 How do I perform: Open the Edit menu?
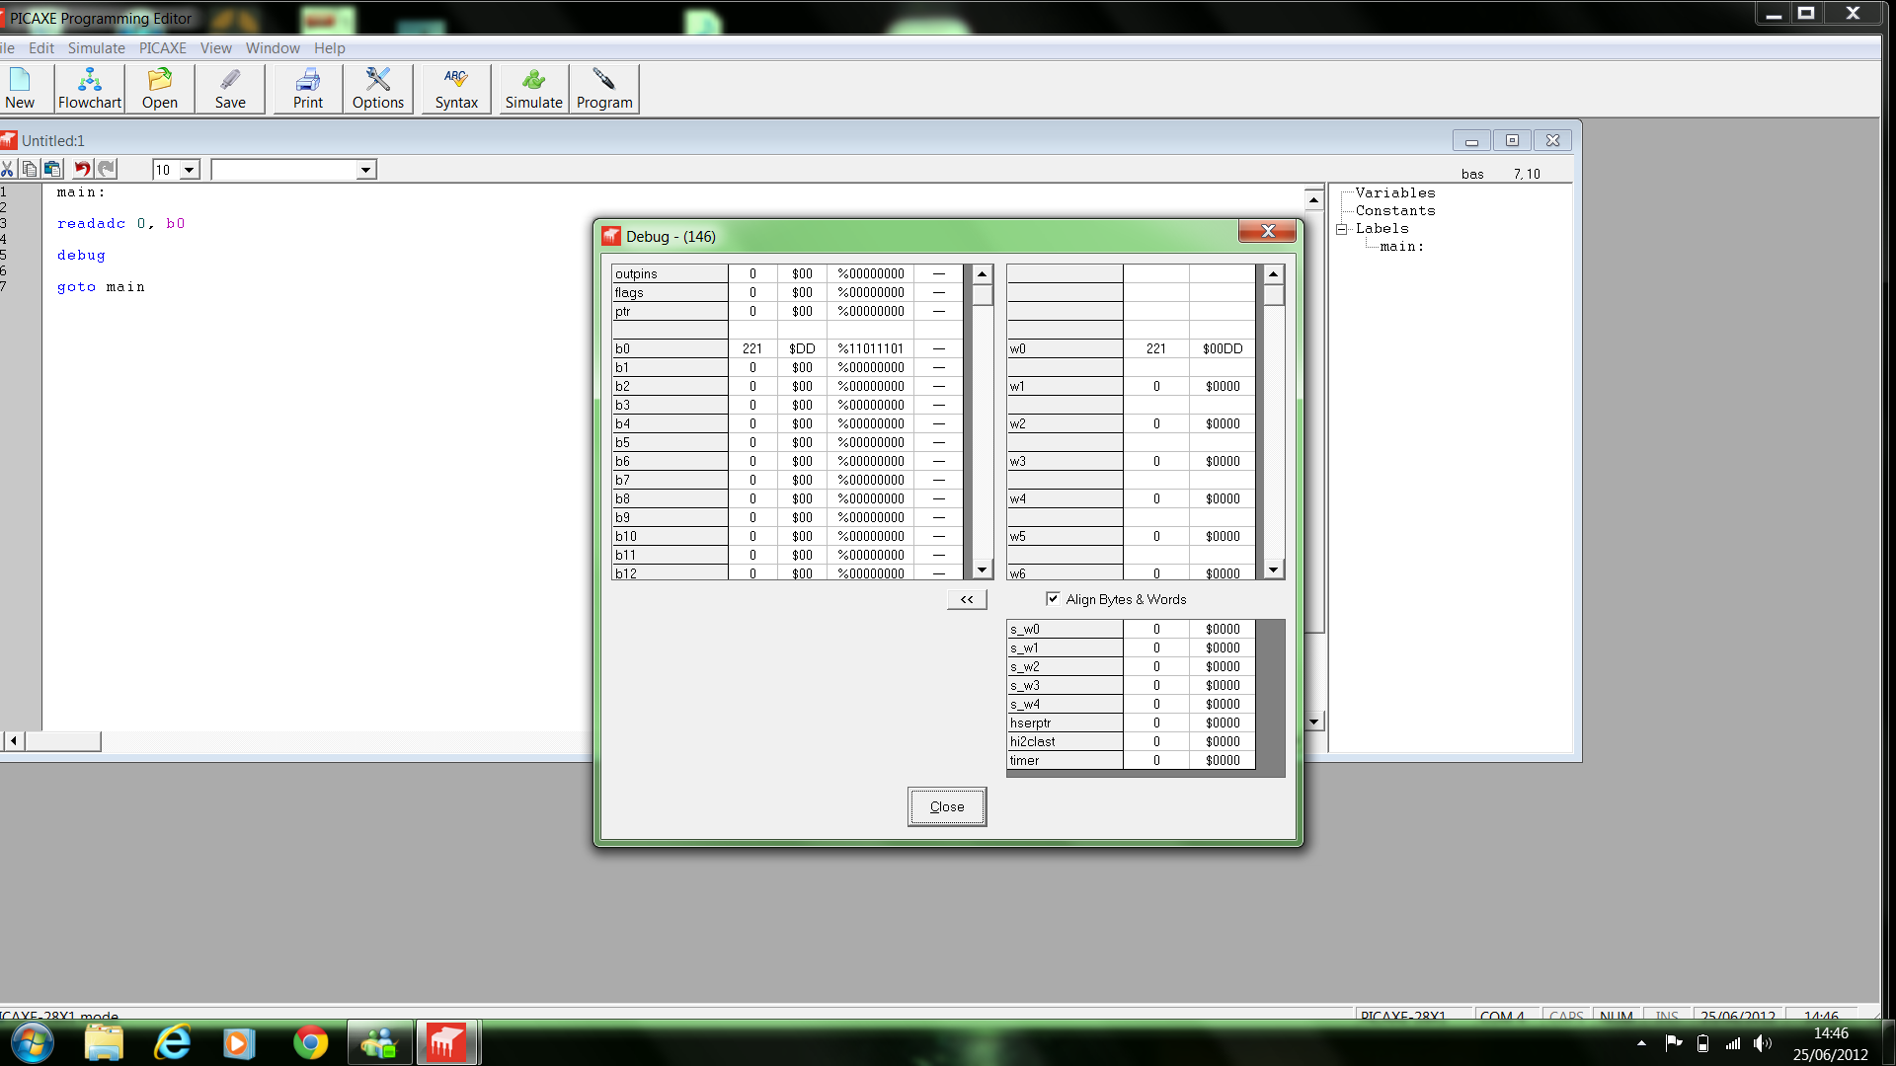click(x=41, y=48)
